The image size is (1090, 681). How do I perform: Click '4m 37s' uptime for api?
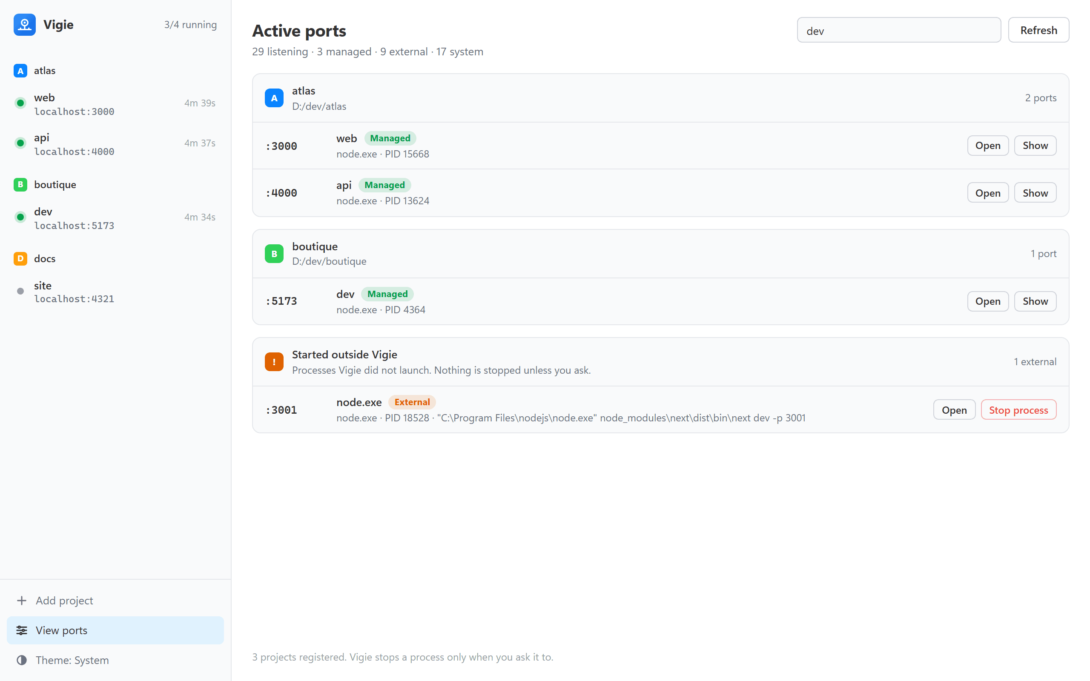200,143
